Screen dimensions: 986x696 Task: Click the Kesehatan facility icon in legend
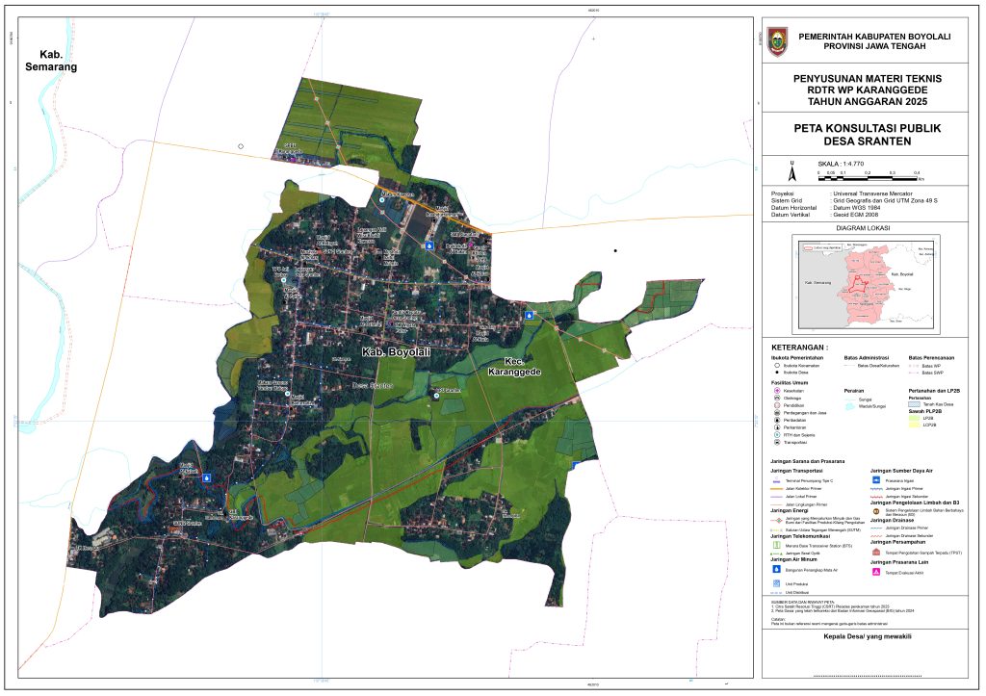pyautogui.click(x=777, y=390)
